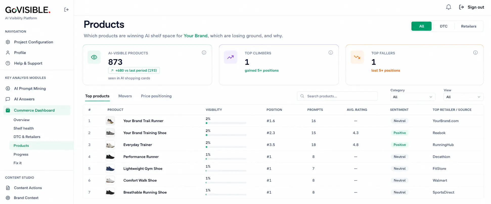
Task: Sort by the Prompts column header
Action: tap(315, 110)
